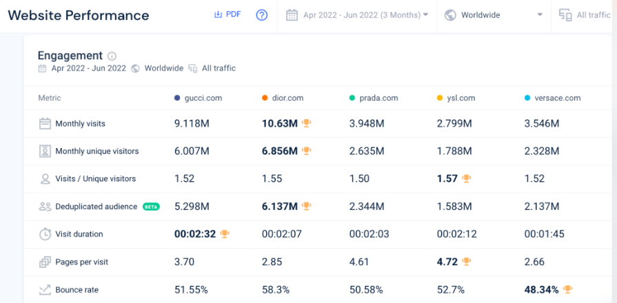This screenshot has width=617, height=303.
Task: Click the trophy next to 6.856M
Action: click(x=306, y=151)
